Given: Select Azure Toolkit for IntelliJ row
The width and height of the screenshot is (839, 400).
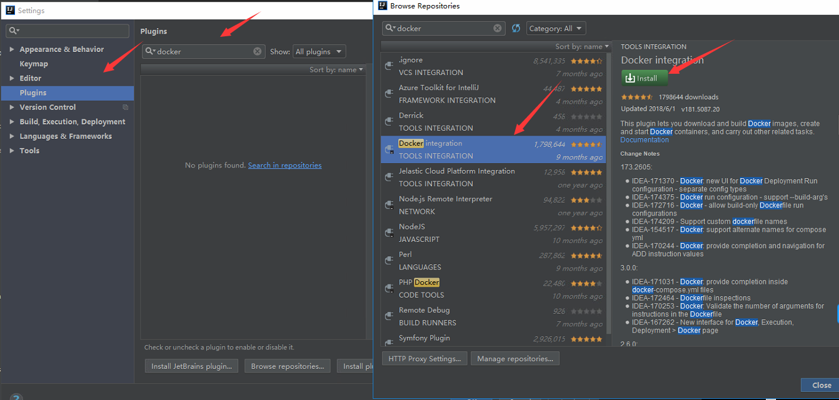Looking at the screenshot, I should click(x=493, y=94).
